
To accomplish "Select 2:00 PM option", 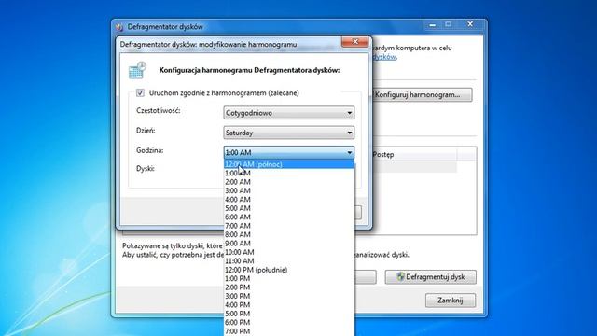I will coord(289,287).
